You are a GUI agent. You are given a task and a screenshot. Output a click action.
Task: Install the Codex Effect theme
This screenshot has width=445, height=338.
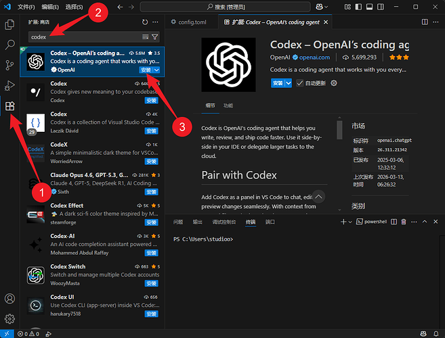tap(151, 222)
